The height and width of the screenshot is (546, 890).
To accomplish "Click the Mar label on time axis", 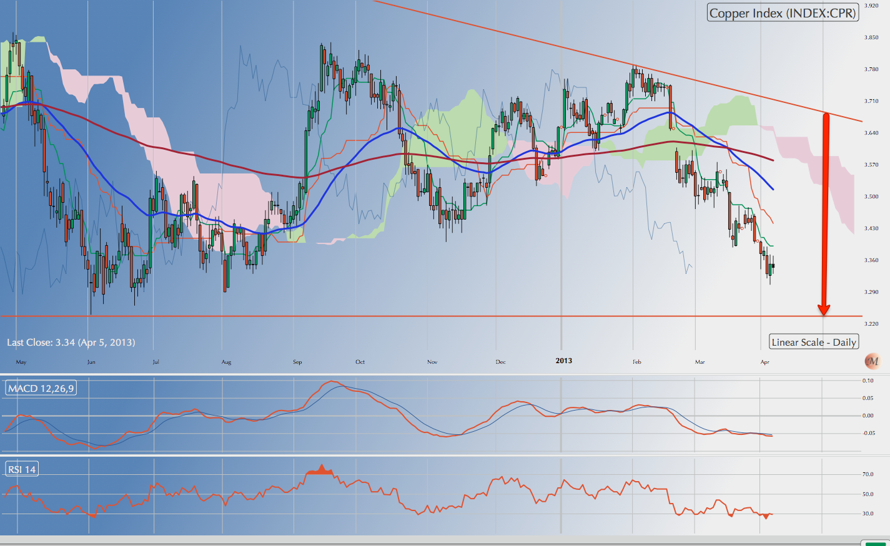I will tap(700, 362).
